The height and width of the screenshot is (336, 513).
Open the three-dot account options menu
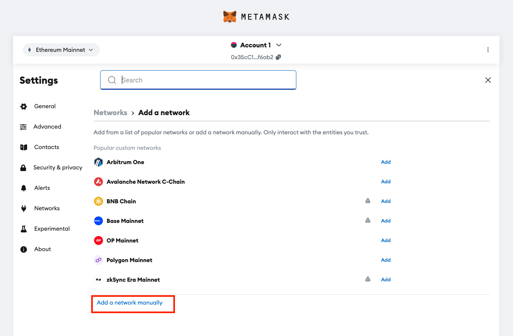click(x=488, y=50)
